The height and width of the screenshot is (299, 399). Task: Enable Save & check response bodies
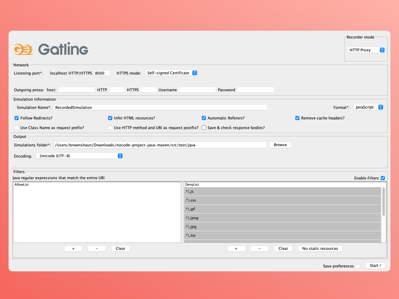(x=204, y=128)
